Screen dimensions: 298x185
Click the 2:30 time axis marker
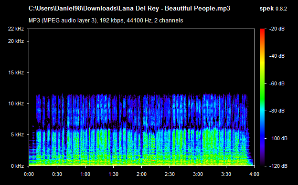(170, 174)
